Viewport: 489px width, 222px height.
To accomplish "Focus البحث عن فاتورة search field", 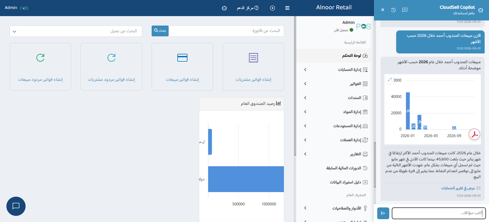I will (226, 31).
